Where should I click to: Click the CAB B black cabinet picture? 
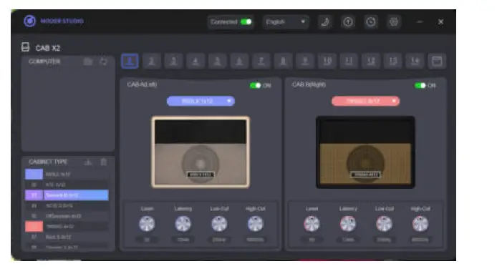[365, 152]
